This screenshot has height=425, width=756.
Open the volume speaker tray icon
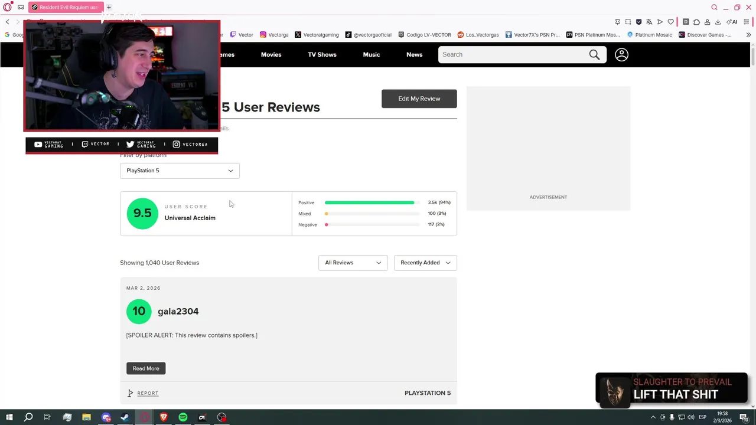(x=690, y=417)
